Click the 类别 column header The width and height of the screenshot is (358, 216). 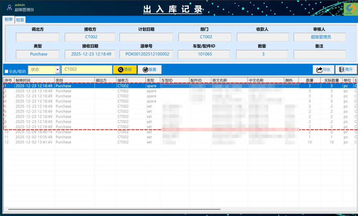pos(75,80)
